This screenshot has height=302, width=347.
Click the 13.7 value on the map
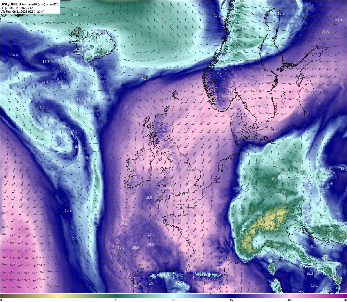tap(80, 100)
